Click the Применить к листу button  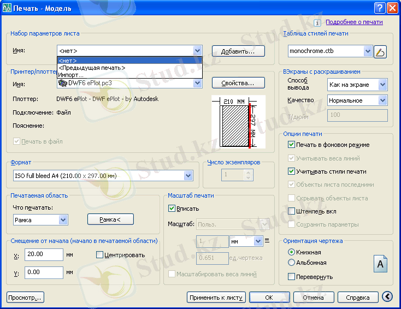click(x=215, y=298)
